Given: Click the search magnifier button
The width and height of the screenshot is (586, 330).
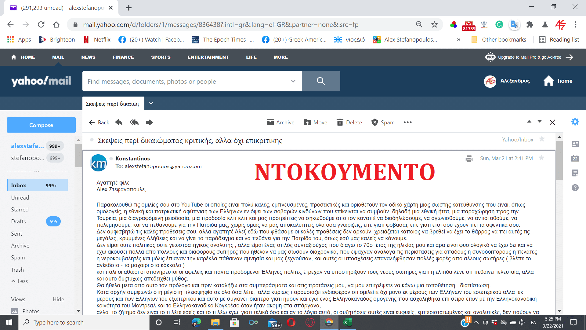Looking at the screenshot, I should click(x=321, y=81).
